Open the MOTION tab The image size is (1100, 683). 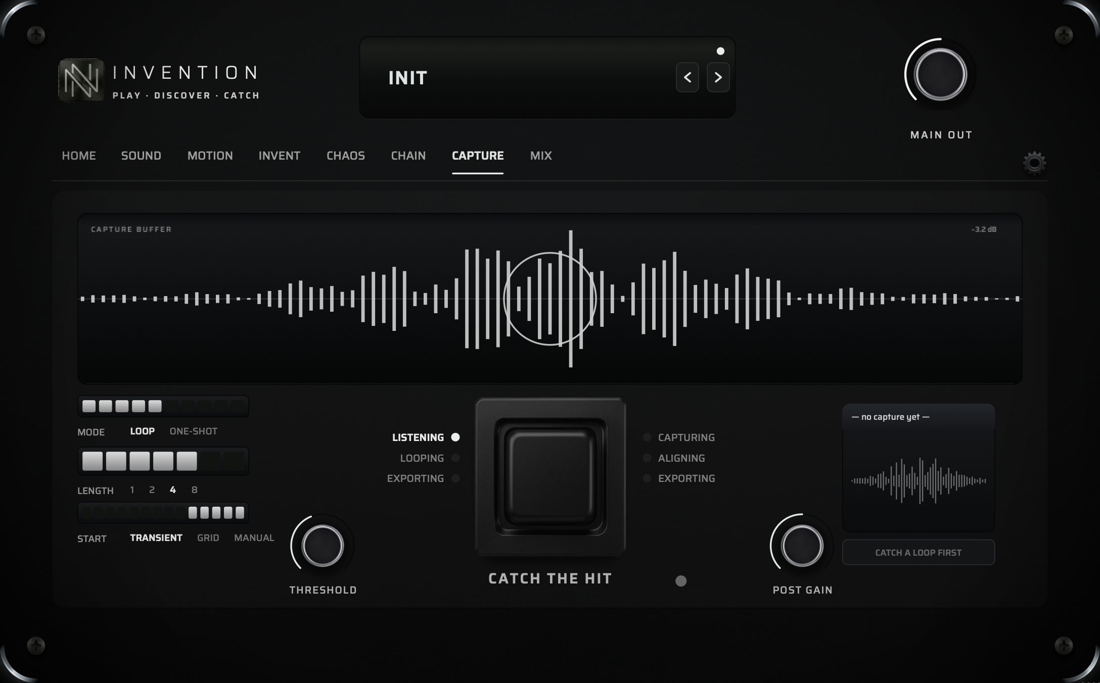pyautogui.click(x=210, y=156)
